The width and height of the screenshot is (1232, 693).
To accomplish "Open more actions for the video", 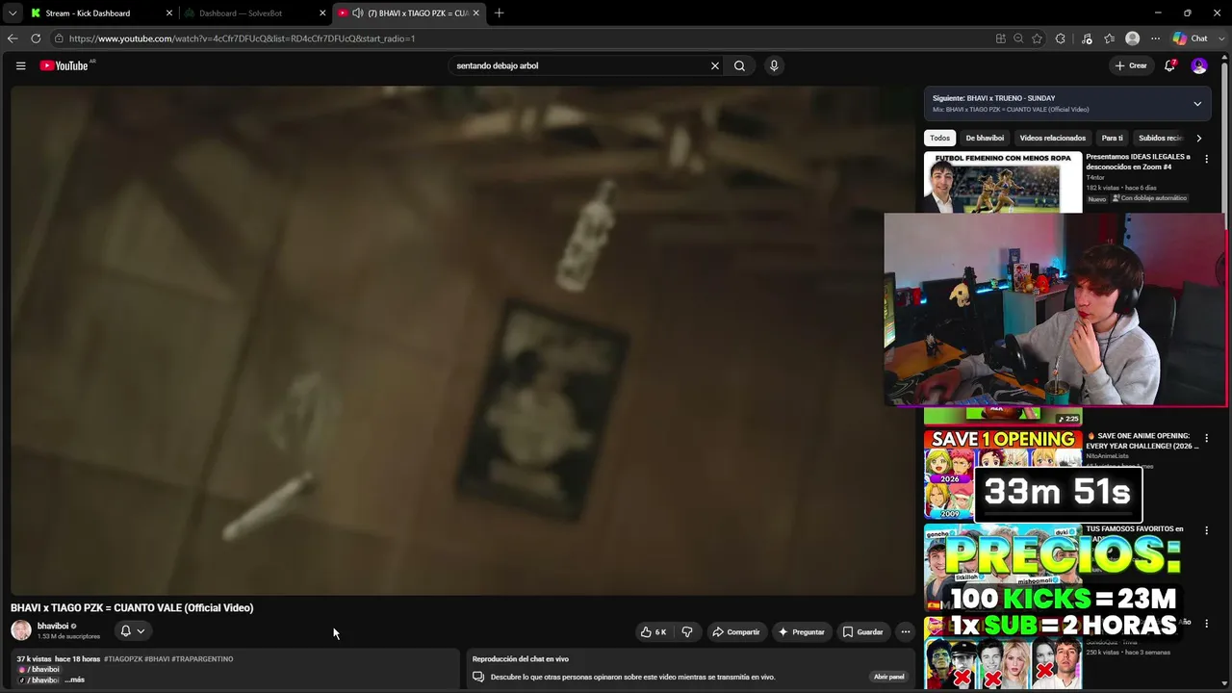I will coord(905,631).
